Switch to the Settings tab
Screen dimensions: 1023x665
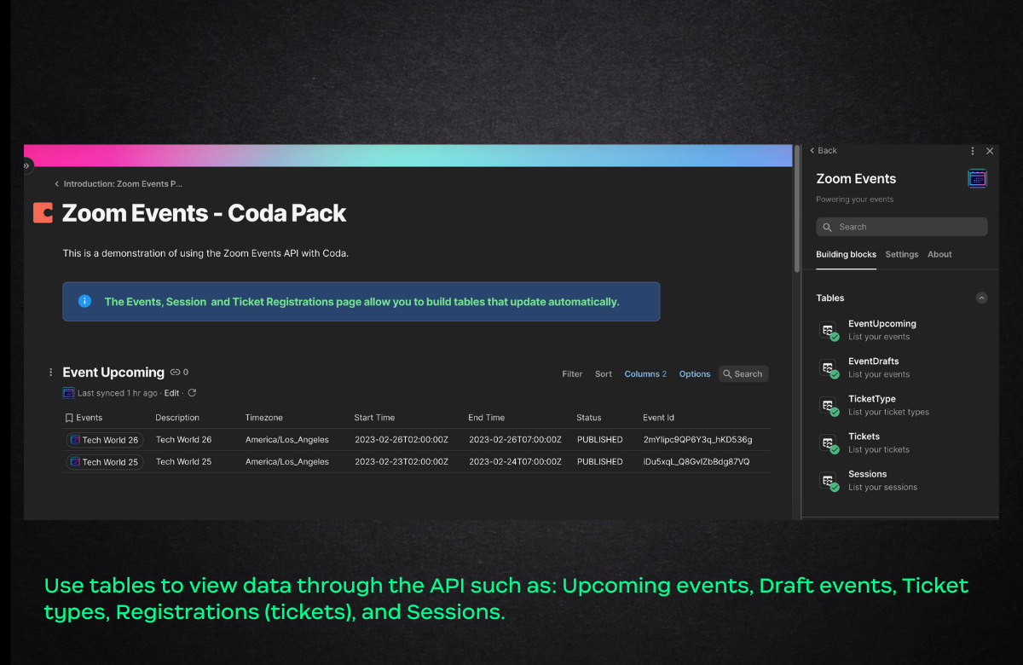pos(901,254)
